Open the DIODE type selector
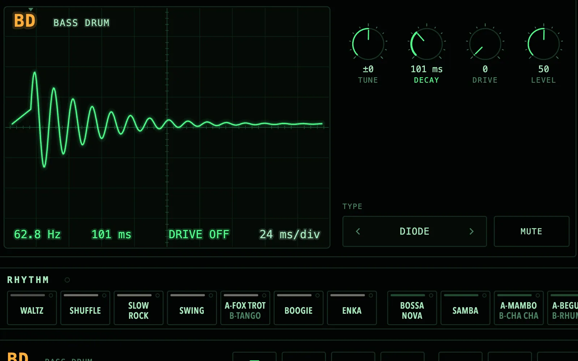The width and height of the screenshot is (578, 361). tap(415, 231)
